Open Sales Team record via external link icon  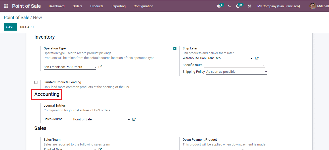100,148
